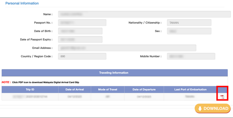Click the PDF icon in the trip row

click(x=222, y=97)
